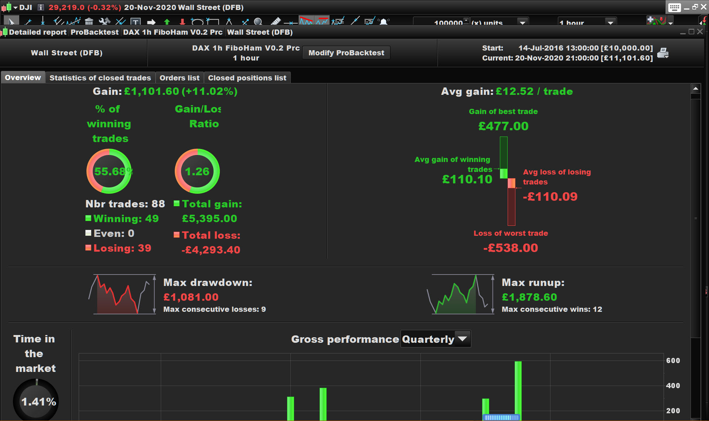
Task: Select the channel lines drawing tool
Action: 58,21
